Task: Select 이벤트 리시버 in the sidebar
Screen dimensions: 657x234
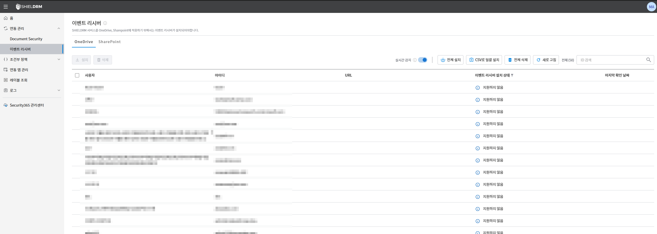Action: click(x=32, y=49)
